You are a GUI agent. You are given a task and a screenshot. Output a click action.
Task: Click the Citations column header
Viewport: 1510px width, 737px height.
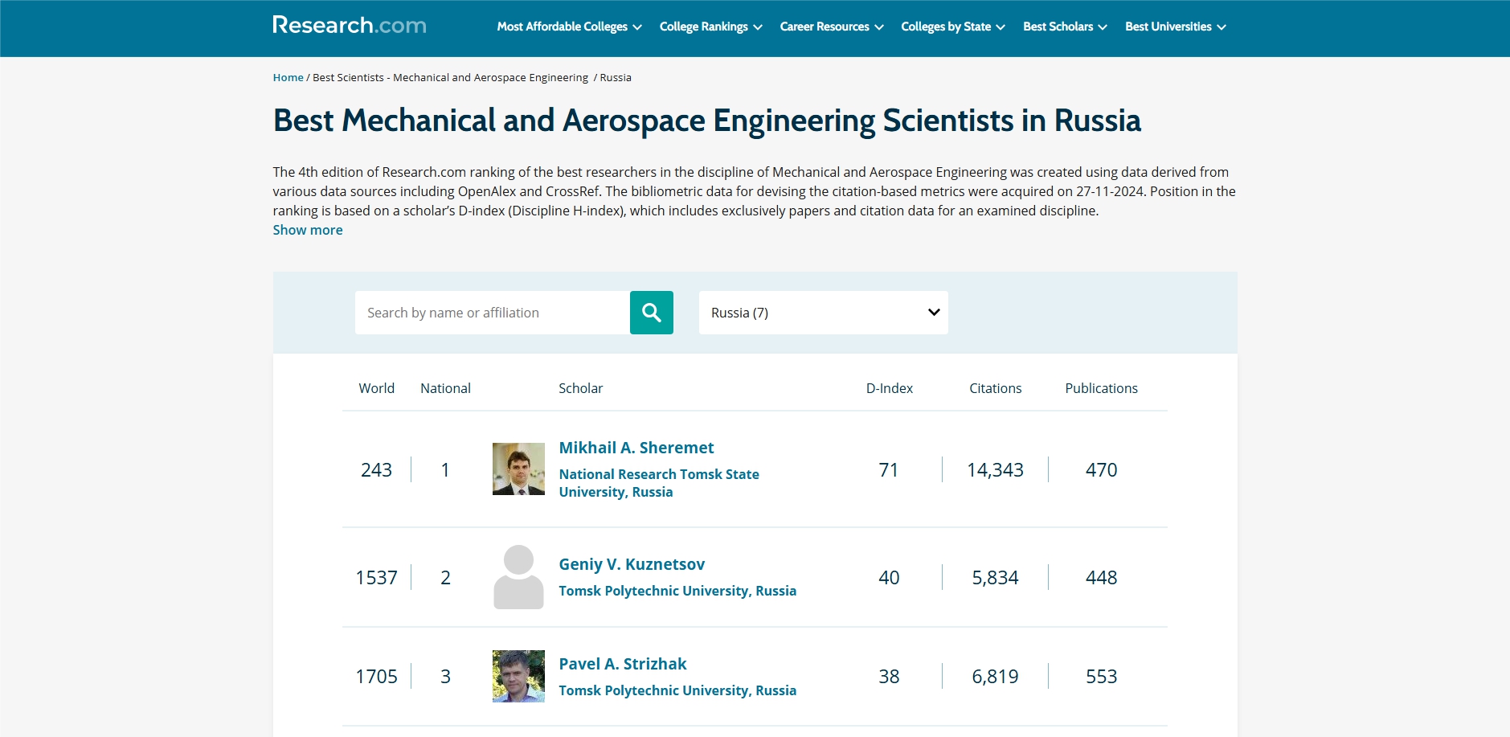[x=996, y=388]
